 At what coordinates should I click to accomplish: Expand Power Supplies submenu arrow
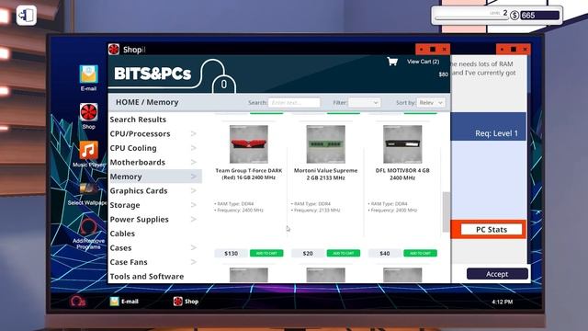click(194, 219)
